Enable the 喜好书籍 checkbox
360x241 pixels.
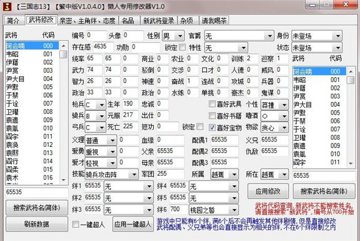pos(212,116)
